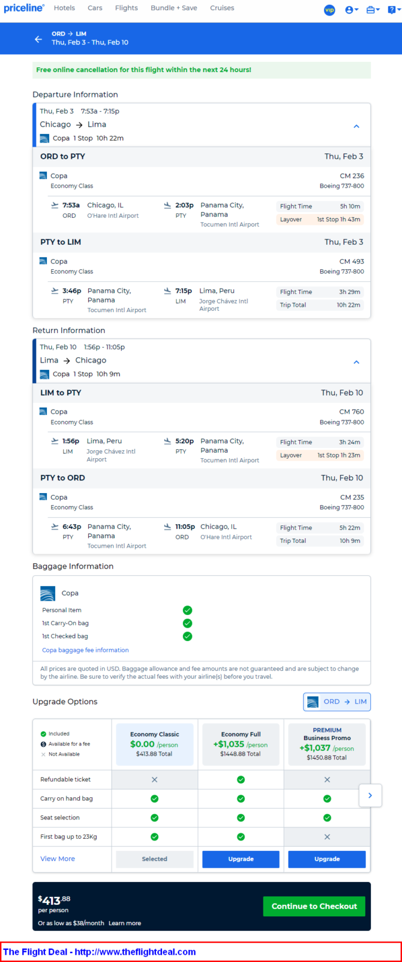Viewport: 402px width, 962px height.
Task: Click green check for 1st Carry-On bag
Action: click(x=187, y=623)
